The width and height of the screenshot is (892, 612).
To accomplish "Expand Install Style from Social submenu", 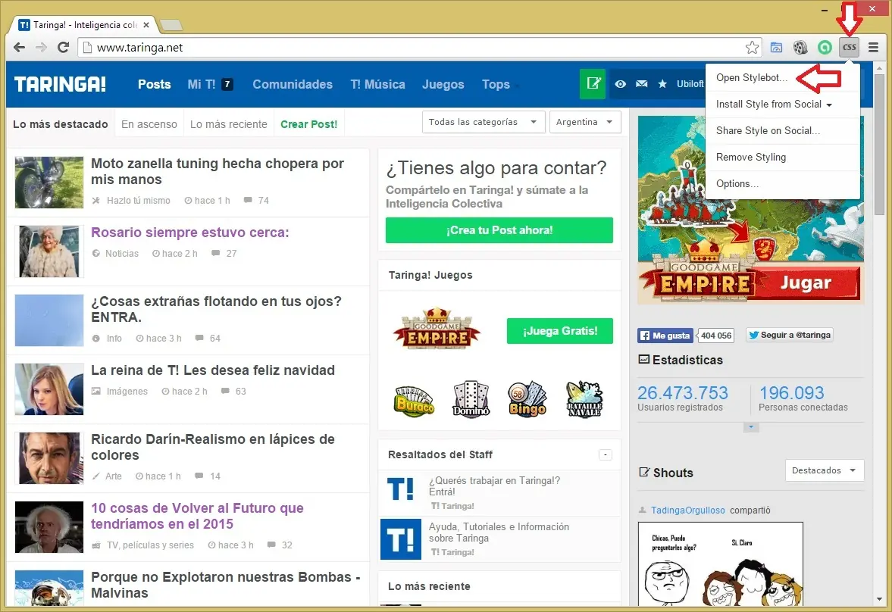I will 782,104.
